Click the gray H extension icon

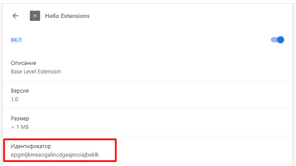click(x=35, y=16)
